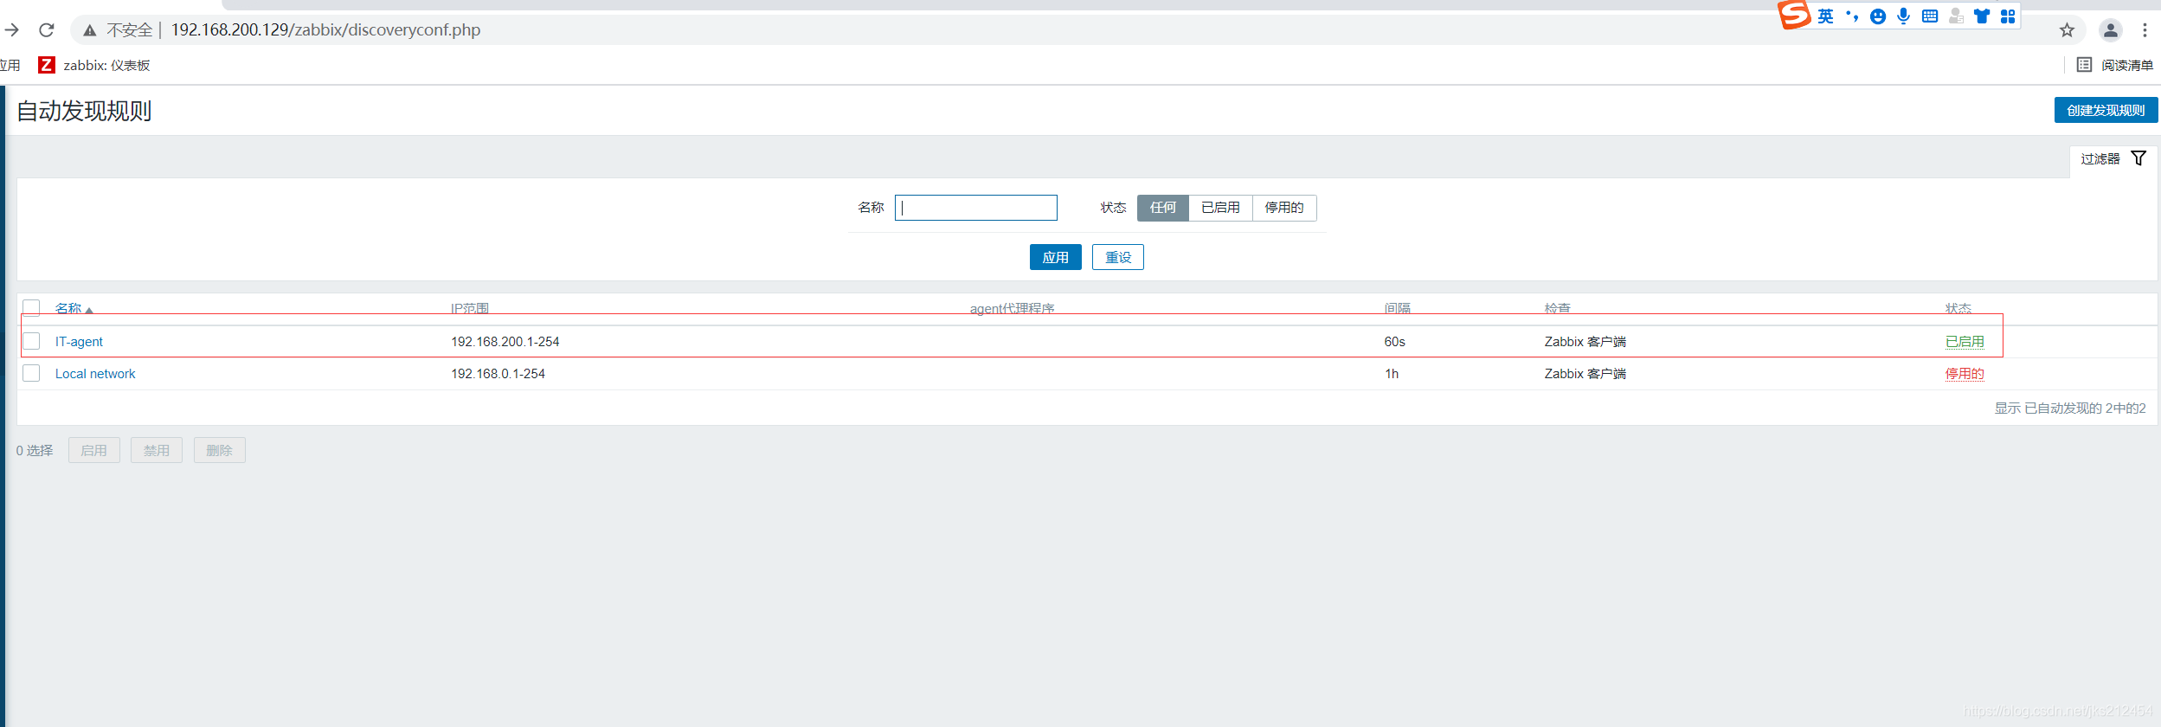2161x727 pixels.
Task: Open the Sogou toolbox grid icon
Action: [2008, 16]
